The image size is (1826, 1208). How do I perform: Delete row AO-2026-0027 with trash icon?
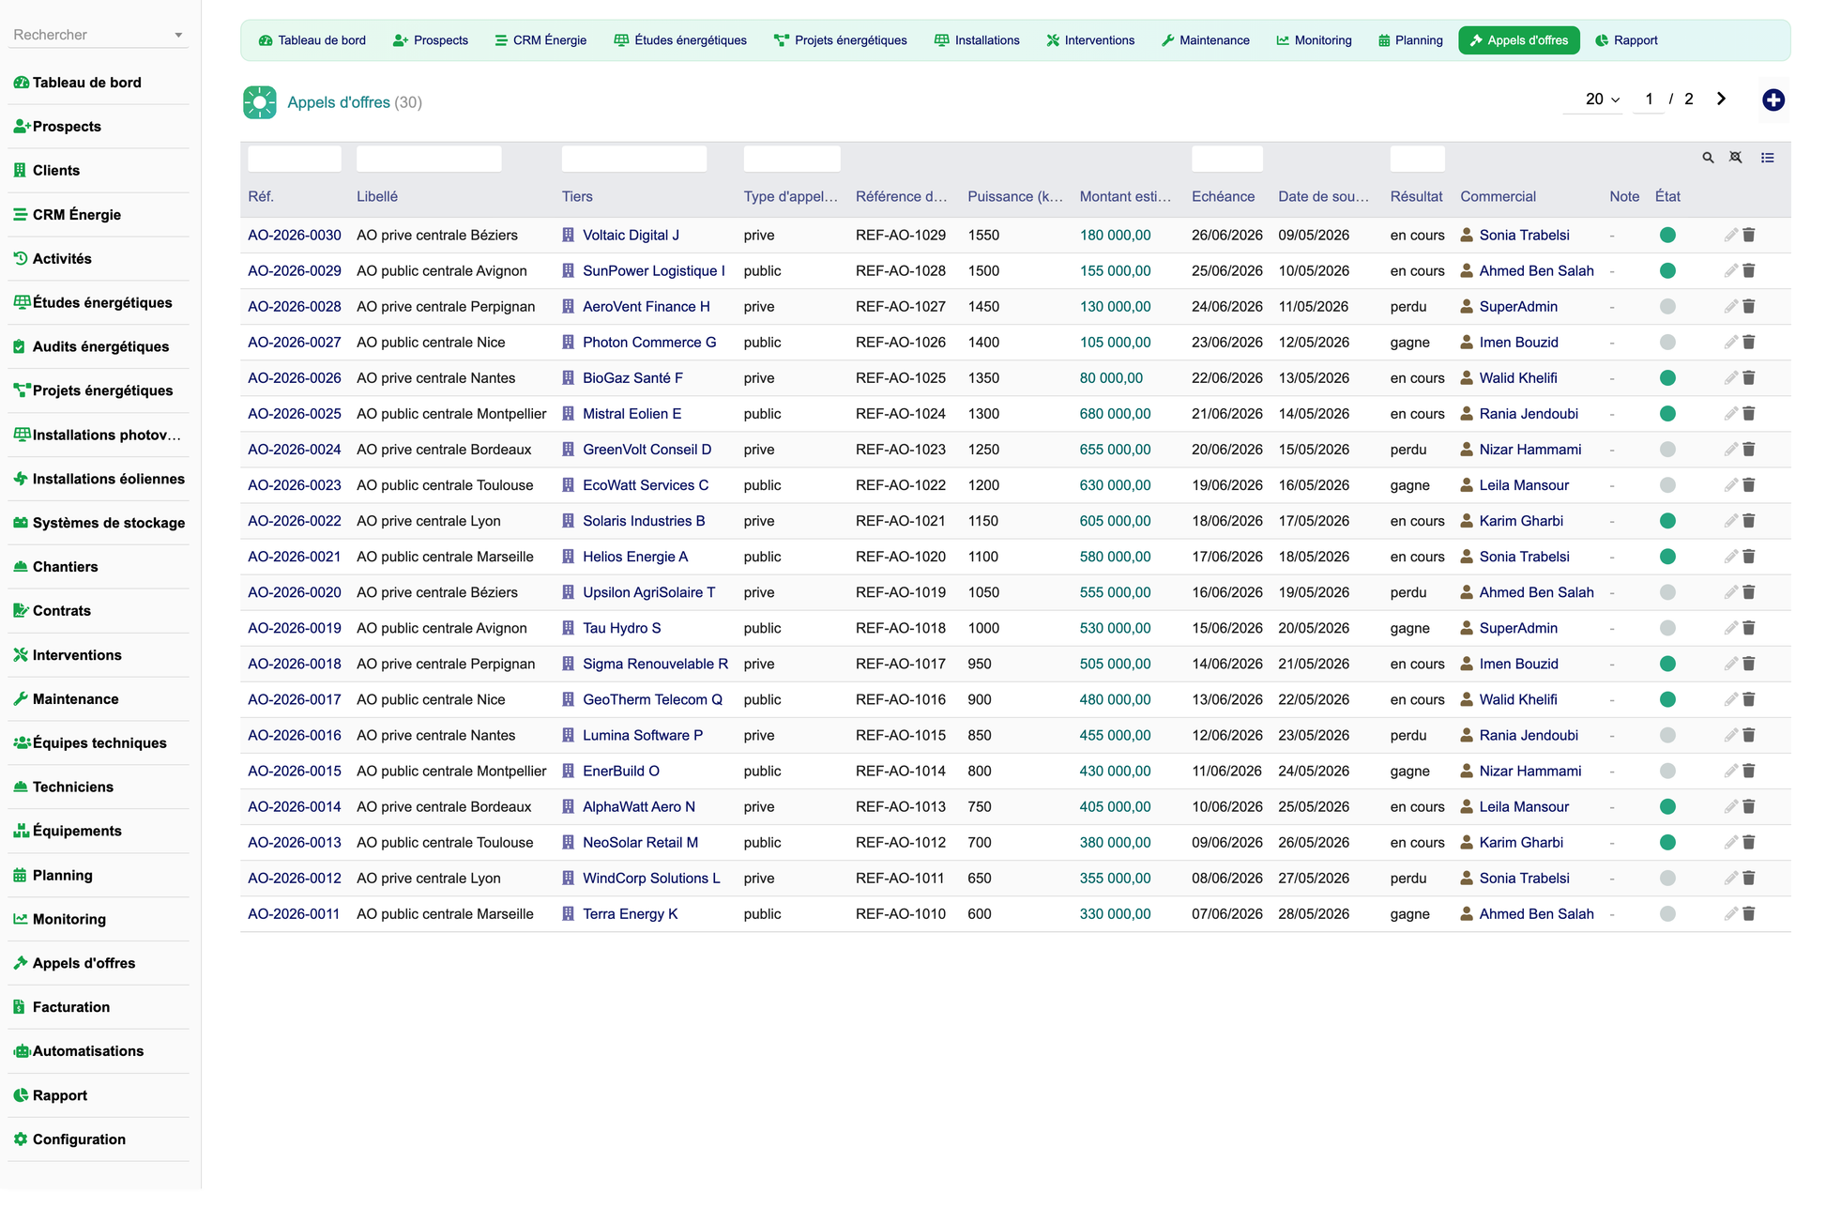coord(1749,343)
